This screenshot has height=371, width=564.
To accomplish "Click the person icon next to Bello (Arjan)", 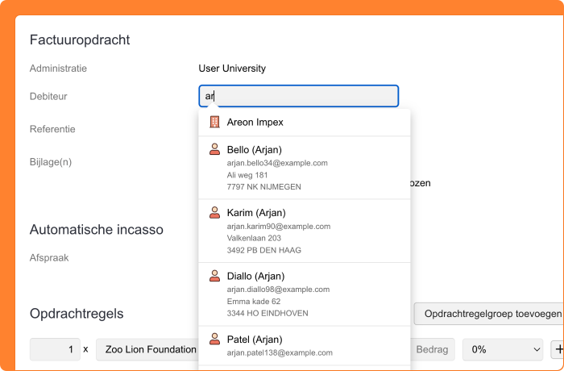I will click(x=214, y=149).
